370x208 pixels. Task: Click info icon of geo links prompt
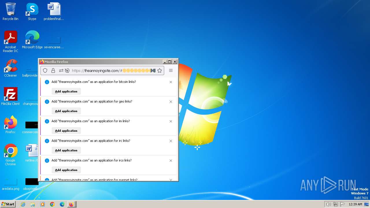pos(47,102)
